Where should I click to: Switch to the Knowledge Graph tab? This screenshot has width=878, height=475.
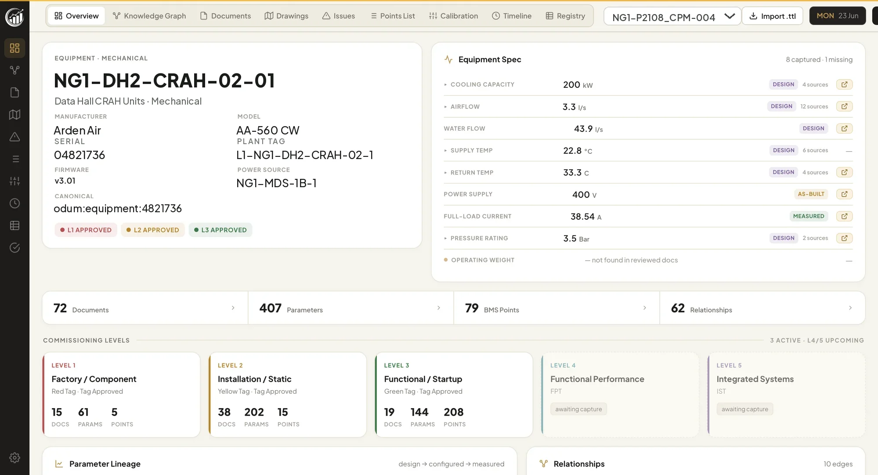(149, 16)
